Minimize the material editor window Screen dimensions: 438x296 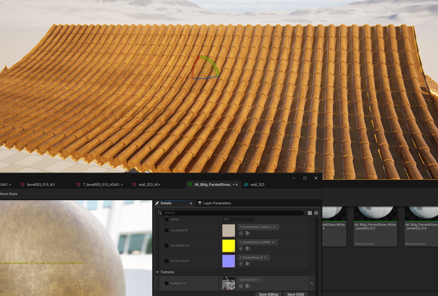294,178
